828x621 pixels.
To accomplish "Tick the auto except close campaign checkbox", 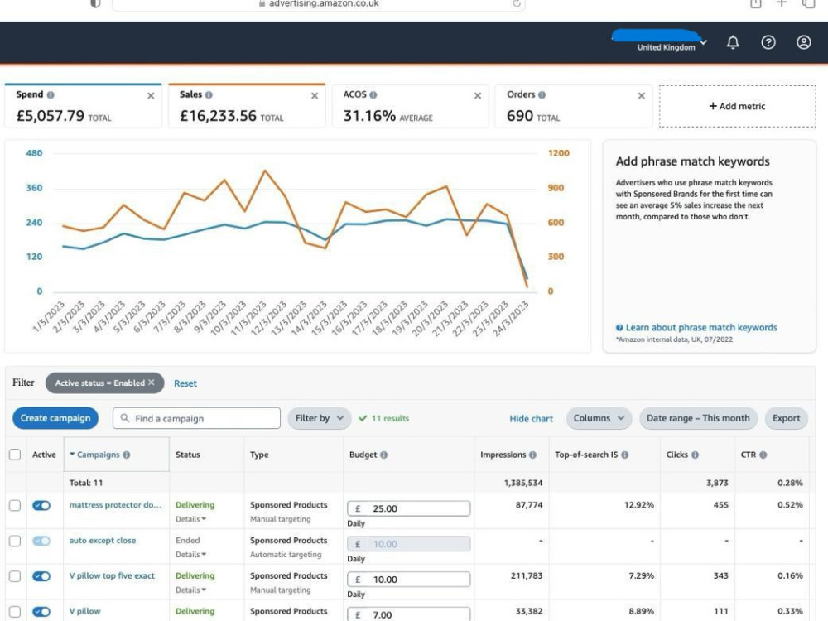I will [x=15, y=541].
